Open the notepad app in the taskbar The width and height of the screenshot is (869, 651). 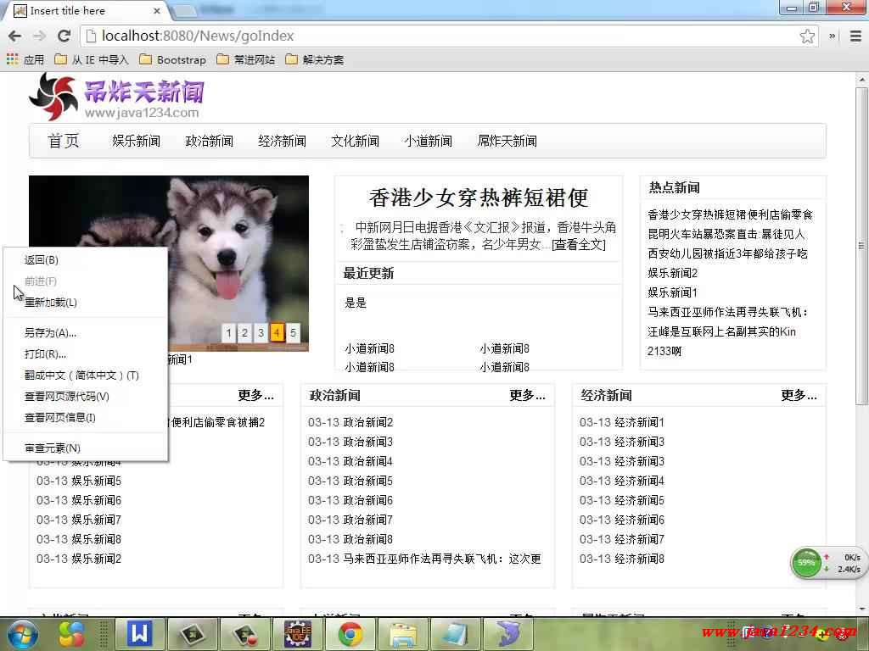[455, 633]
